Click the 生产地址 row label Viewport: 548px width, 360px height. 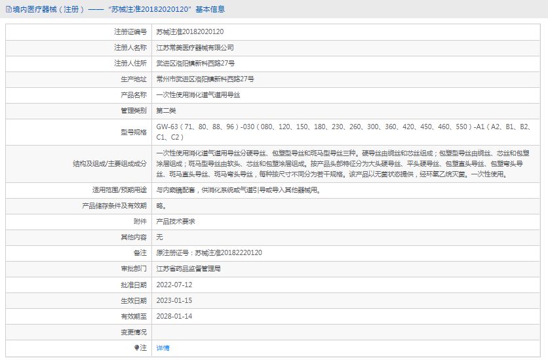click(134, 79)
